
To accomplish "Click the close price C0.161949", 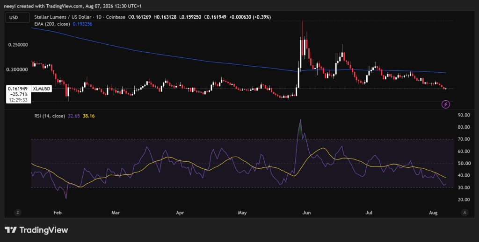I will tap(215, 17).
